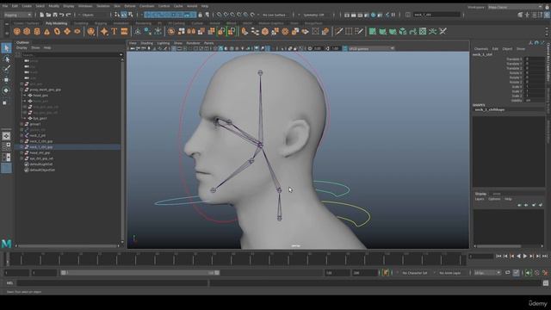
Task: Jump to the end of playback range
Action: pos(545,257)
